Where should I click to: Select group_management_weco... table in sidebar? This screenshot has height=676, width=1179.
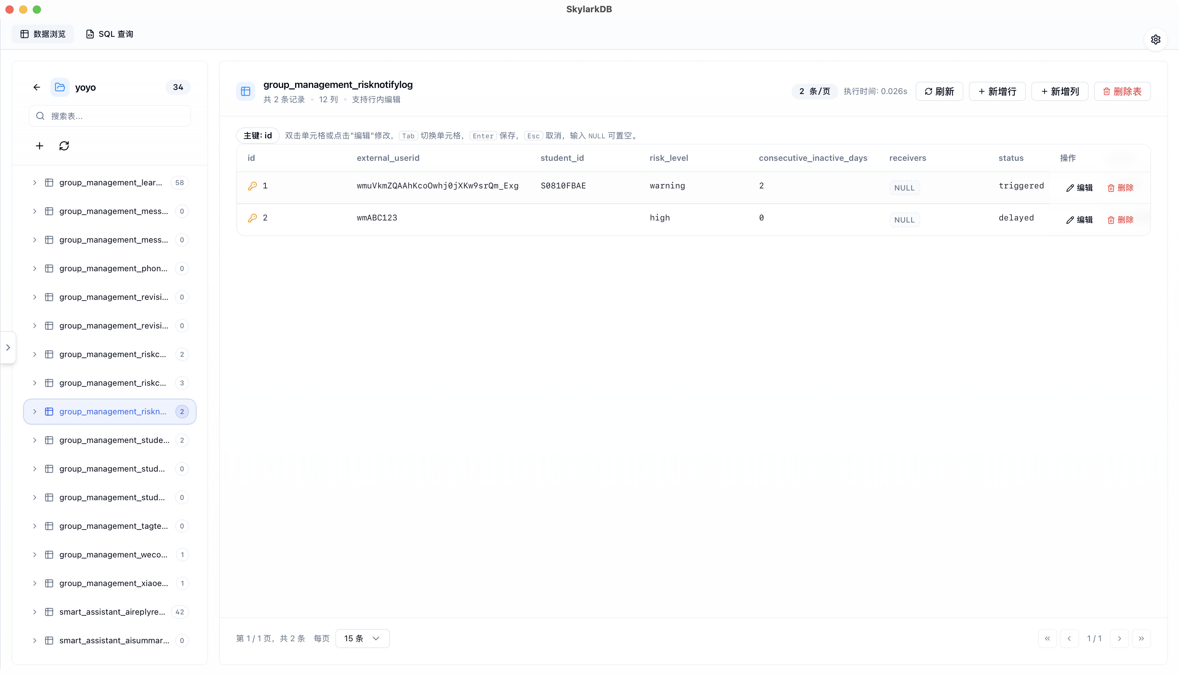click(x=113, y=554)
